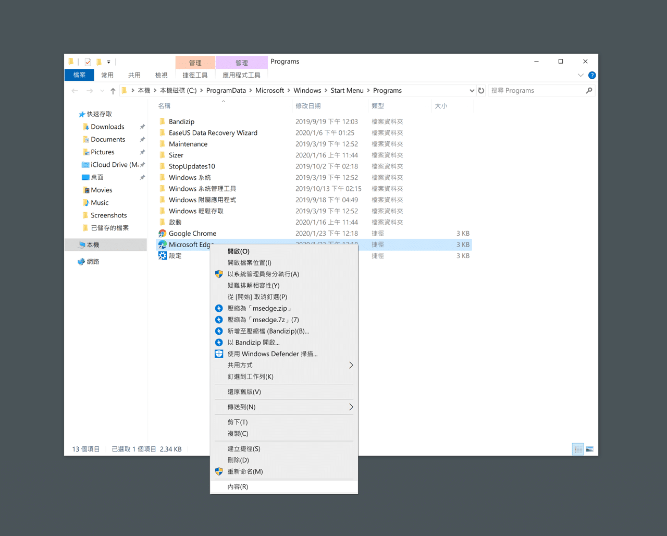Click Windows in the address path

[307, 91]
